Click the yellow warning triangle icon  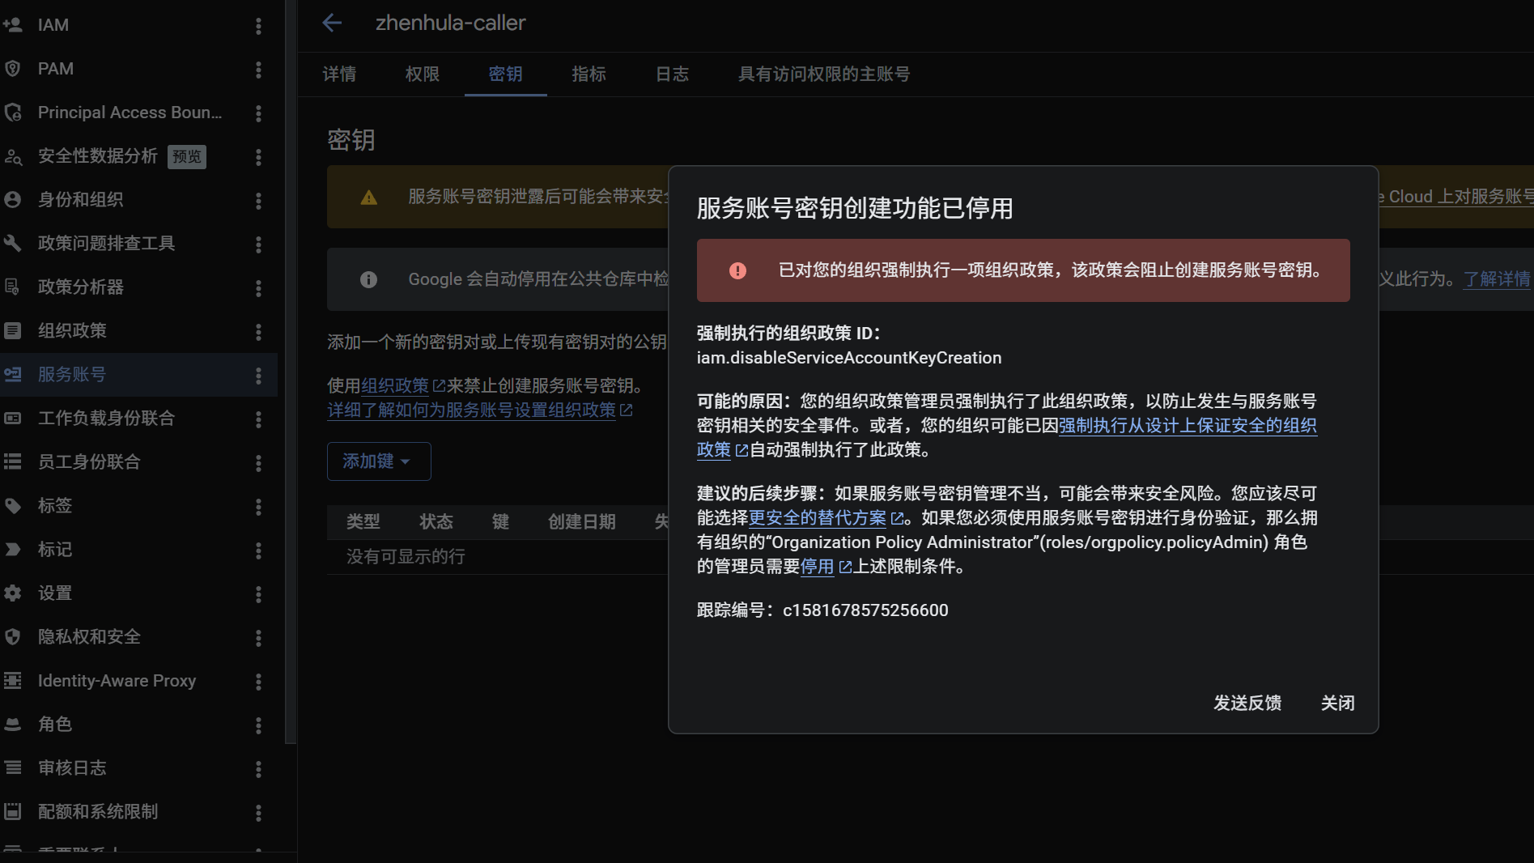click(368, 198)
